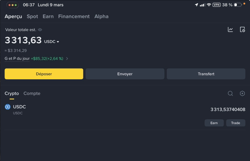
Task: Click the Envoyer button
Action: 125,74
